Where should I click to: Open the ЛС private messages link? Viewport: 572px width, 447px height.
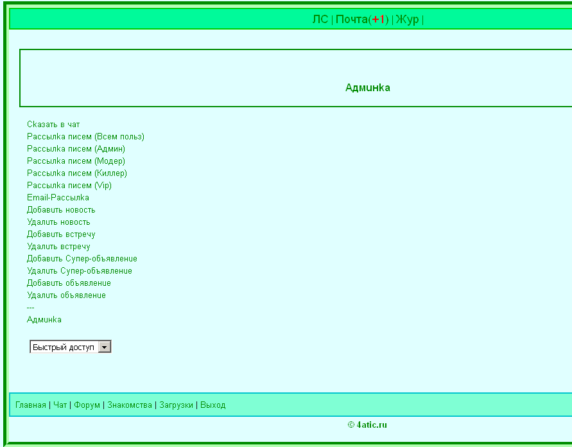tap(320, 19)
